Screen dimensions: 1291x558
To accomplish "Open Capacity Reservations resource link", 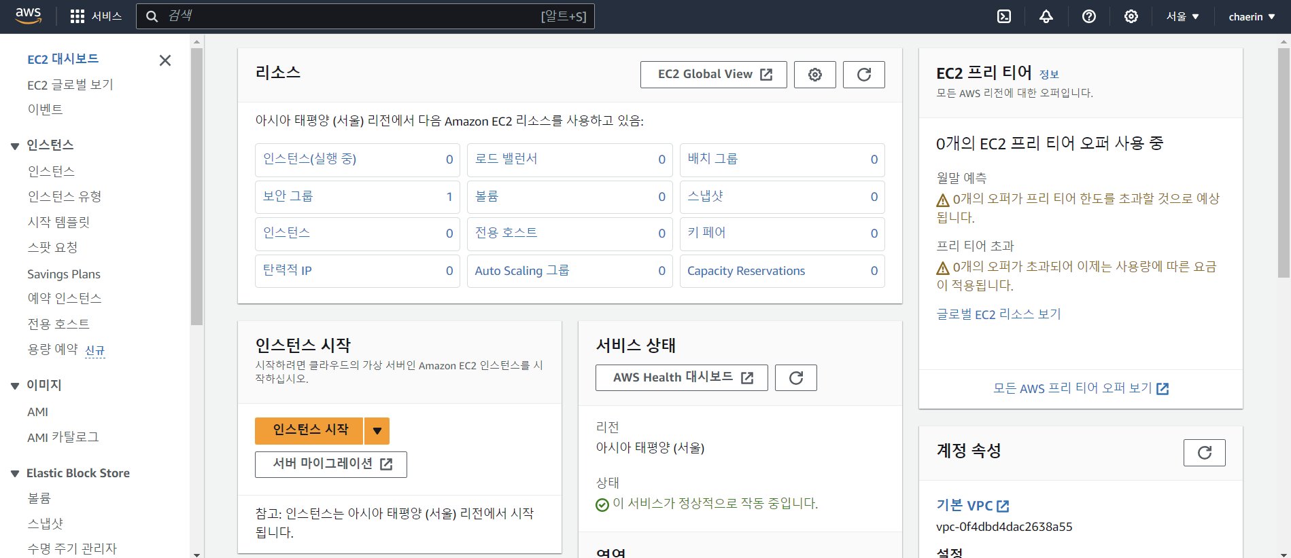I will coord(746,271).
